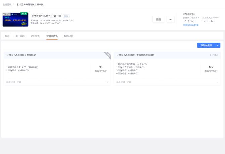This screenshot has height=154, width=225.
Task: Open the … menu on the 直播预约成功通知 card
Action: (x=217, y=82)
